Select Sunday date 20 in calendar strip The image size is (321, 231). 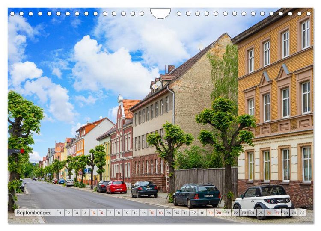tap(219, 213)
